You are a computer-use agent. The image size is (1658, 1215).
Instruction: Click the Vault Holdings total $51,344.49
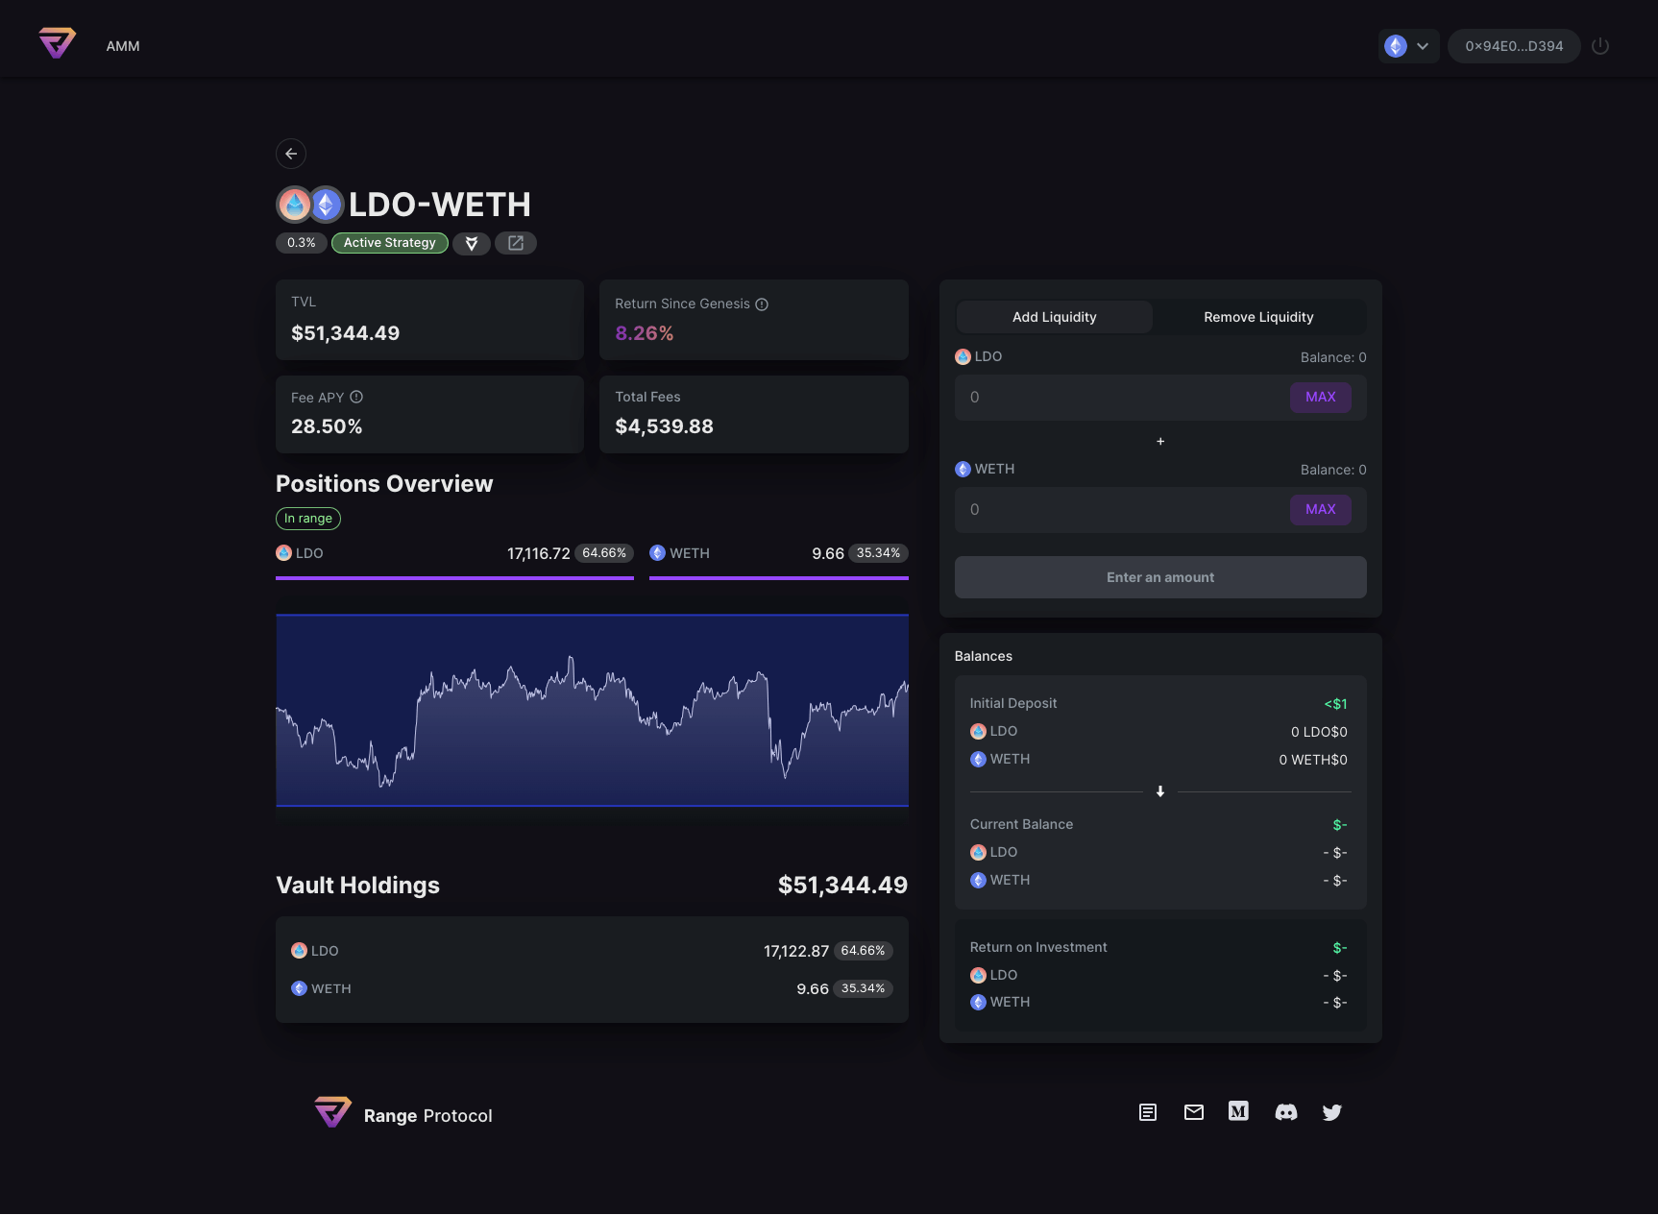842,886
